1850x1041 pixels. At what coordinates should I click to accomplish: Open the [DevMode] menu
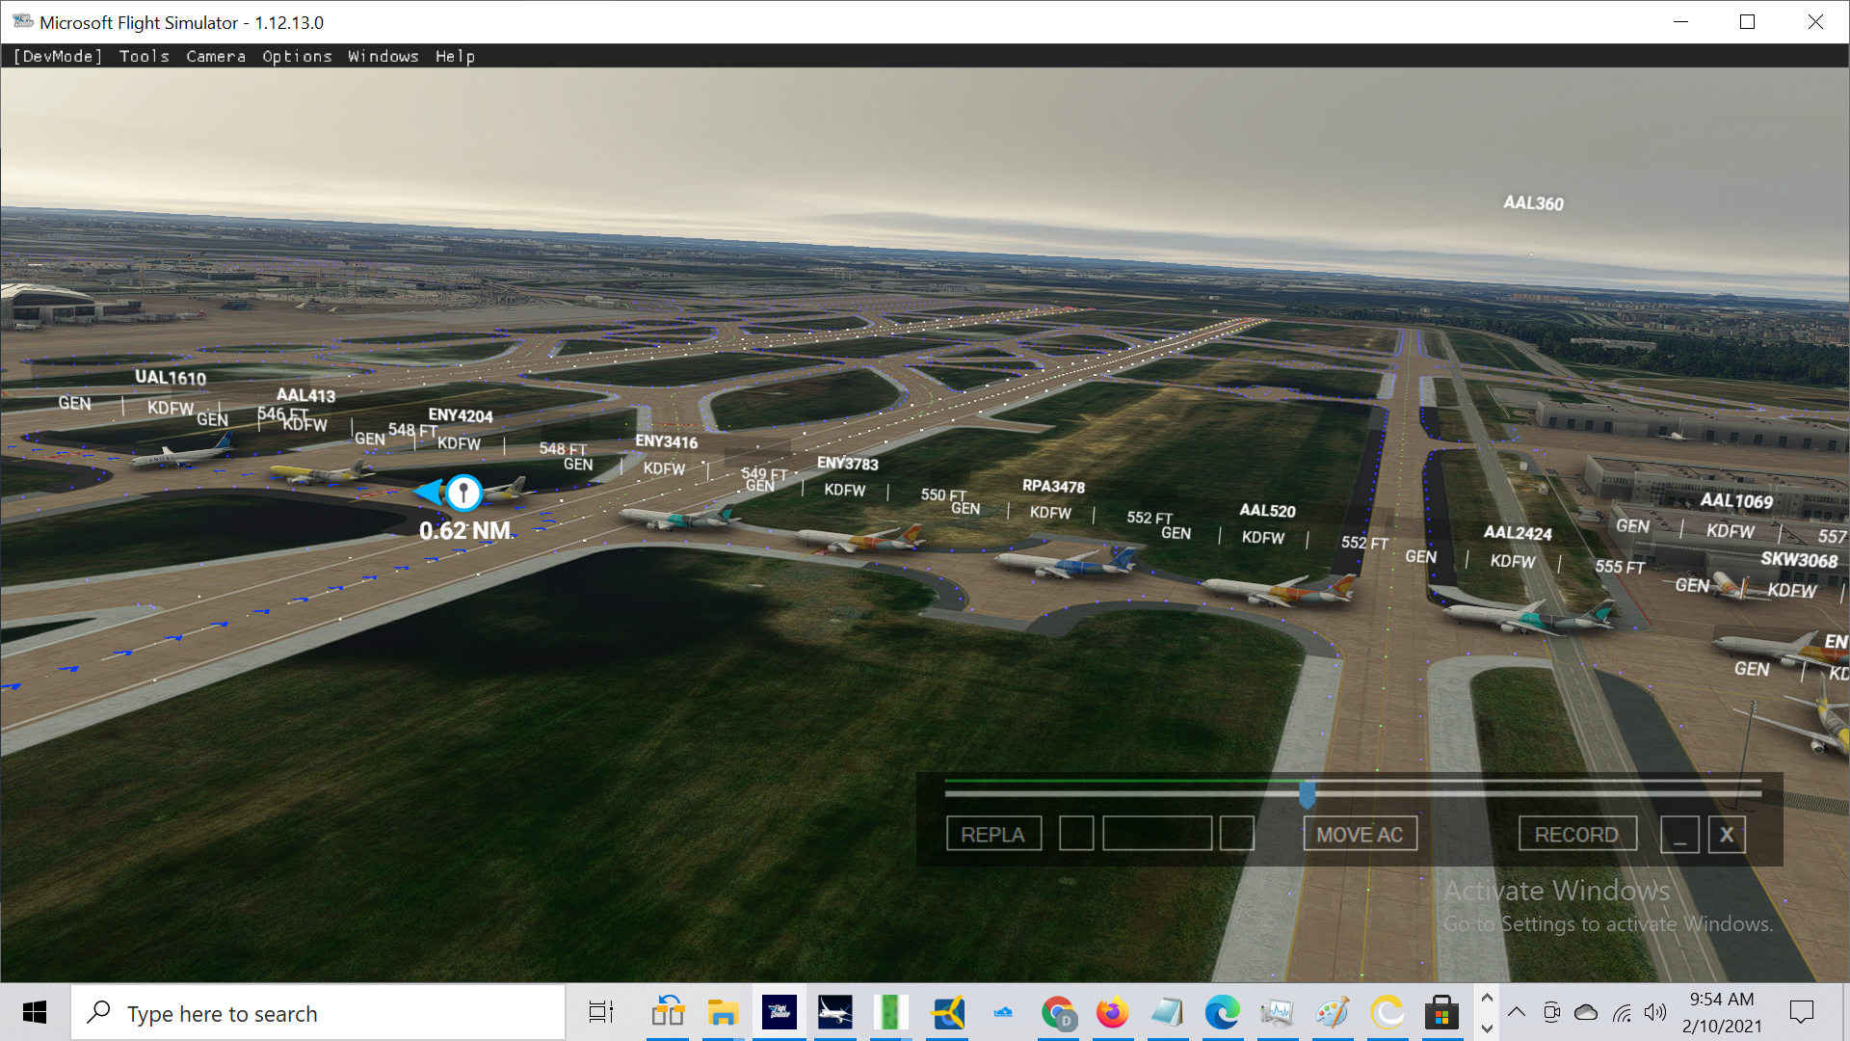coord(58,56)
